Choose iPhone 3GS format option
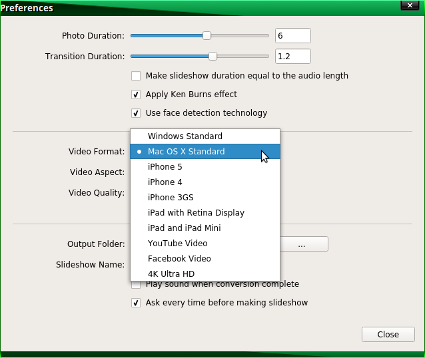Image resolution: width=425 pixels, height=358 pixels. [x=205, y=198]
